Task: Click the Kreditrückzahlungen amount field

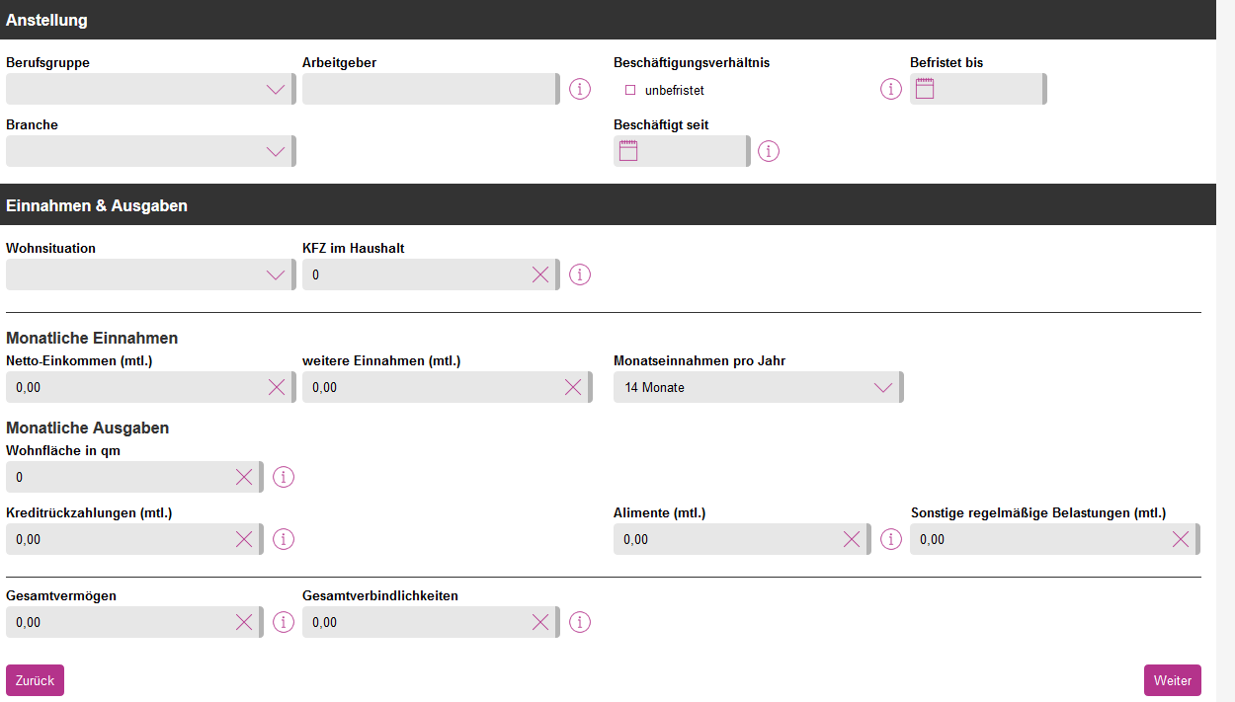Action: pos(119,539)
